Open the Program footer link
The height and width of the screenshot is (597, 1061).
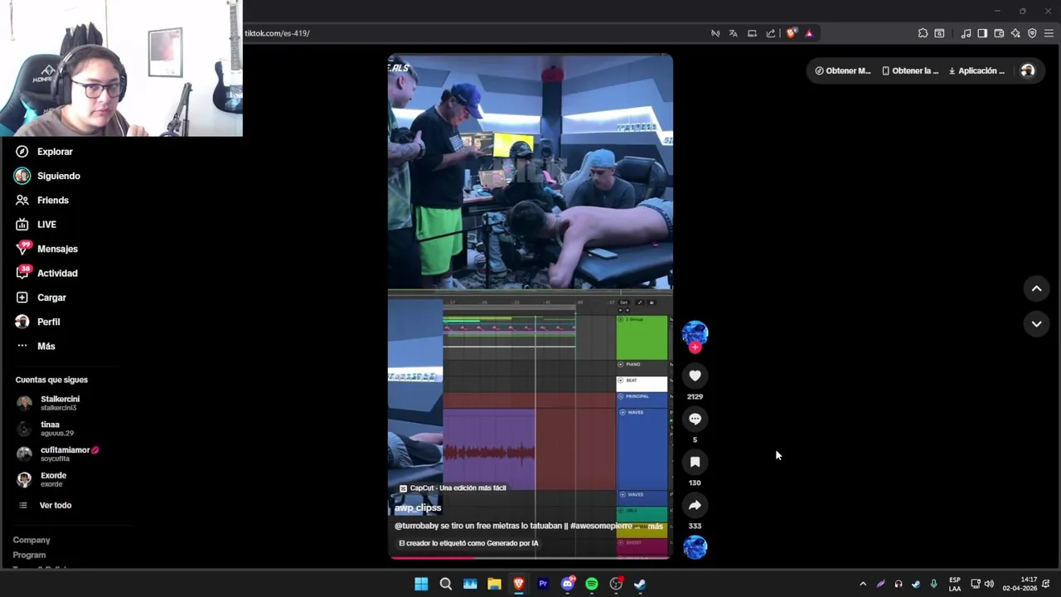29,555
